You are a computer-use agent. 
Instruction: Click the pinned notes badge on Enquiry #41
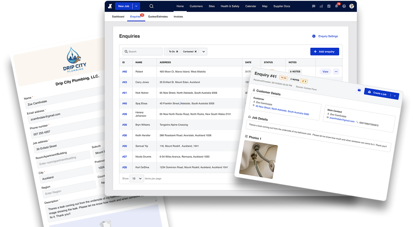pyautogui.click(x=304, y=81)
